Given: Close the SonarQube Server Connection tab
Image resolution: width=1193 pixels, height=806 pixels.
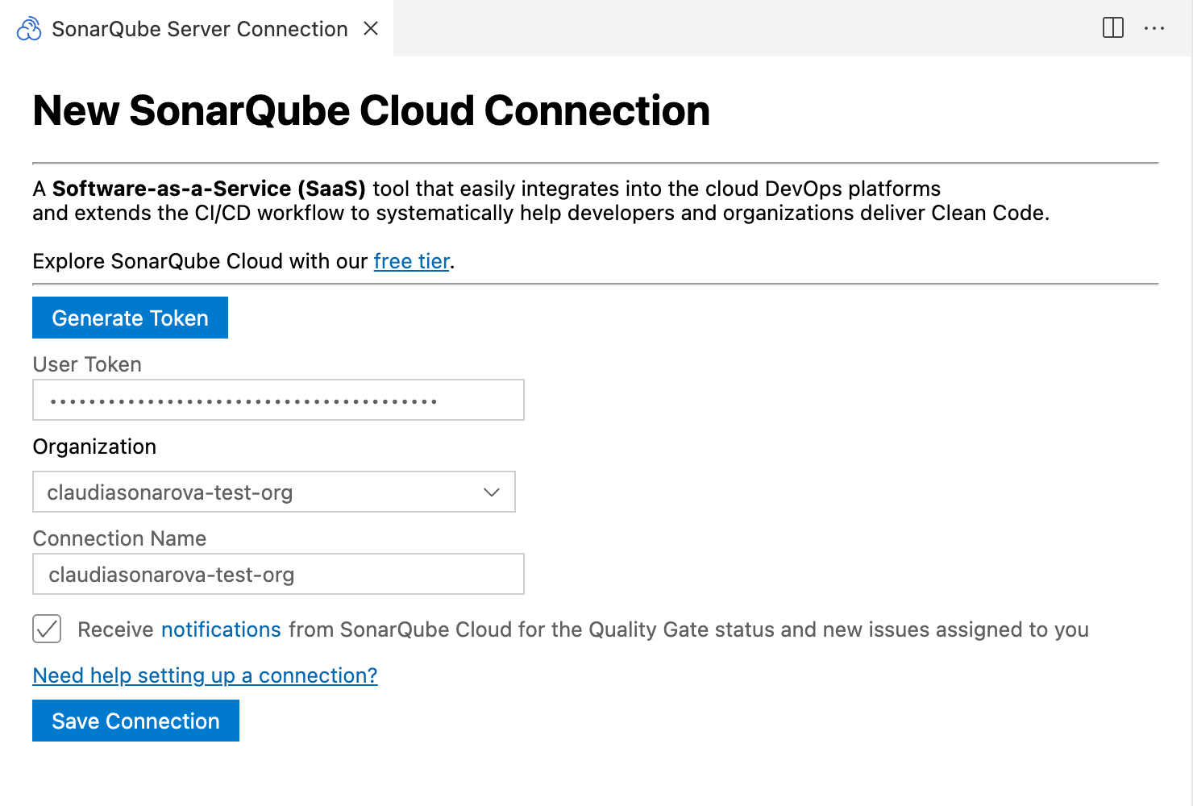Looking at the screenshot, I should [371, 29].
